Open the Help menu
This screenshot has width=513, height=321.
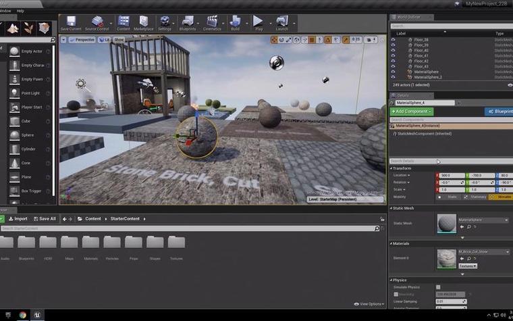[20, 11]
